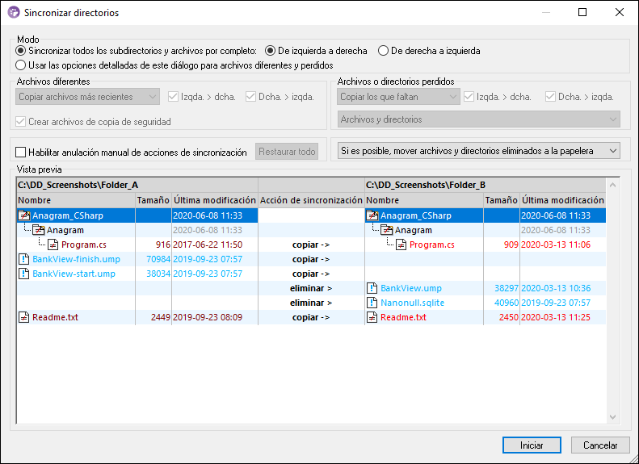Click Anagram subfolder icon in Folder_B
This screenshot has height=464, width=639.
(x=386, y=230)
